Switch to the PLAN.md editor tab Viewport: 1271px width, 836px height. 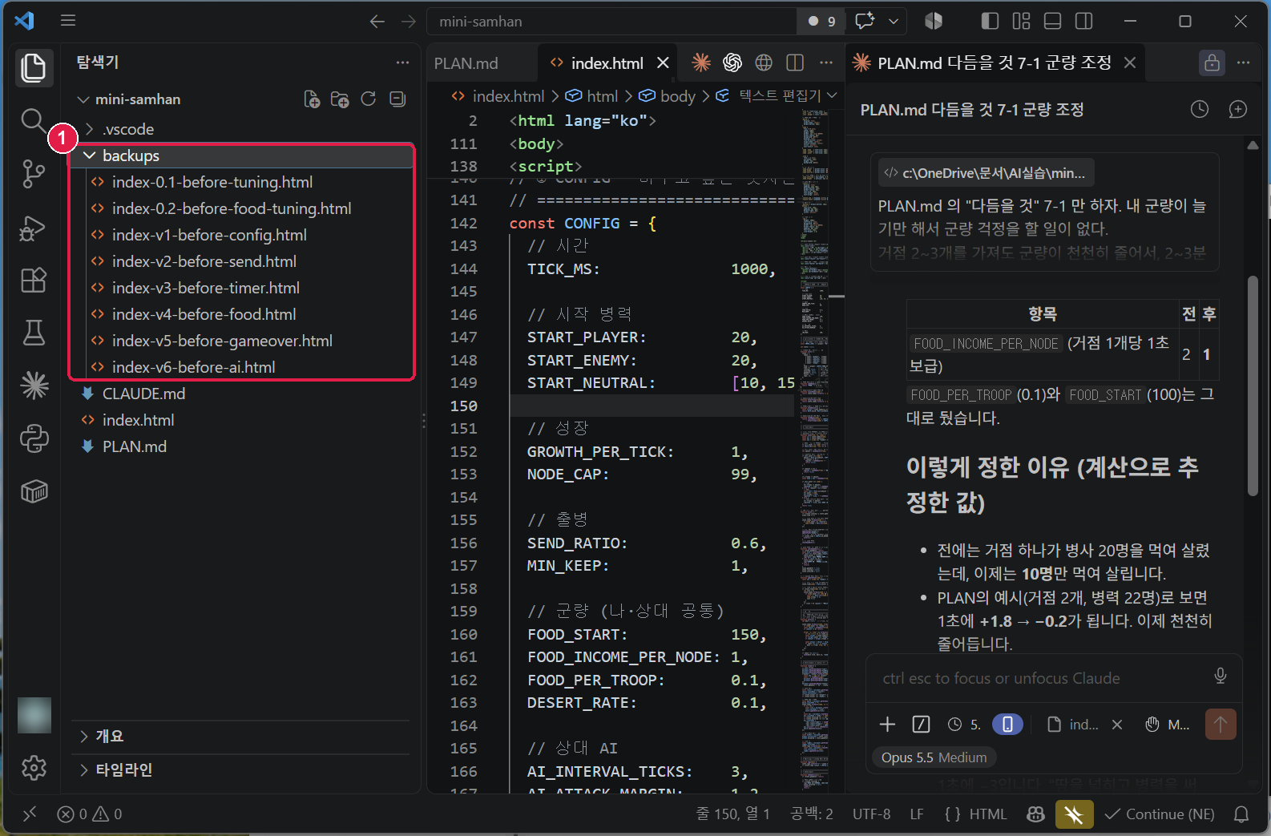click(466, 63)
